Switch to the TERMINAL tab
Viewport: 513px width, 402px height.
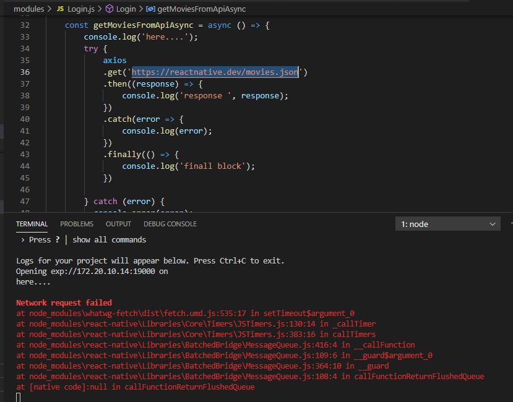tap(32, 224)
